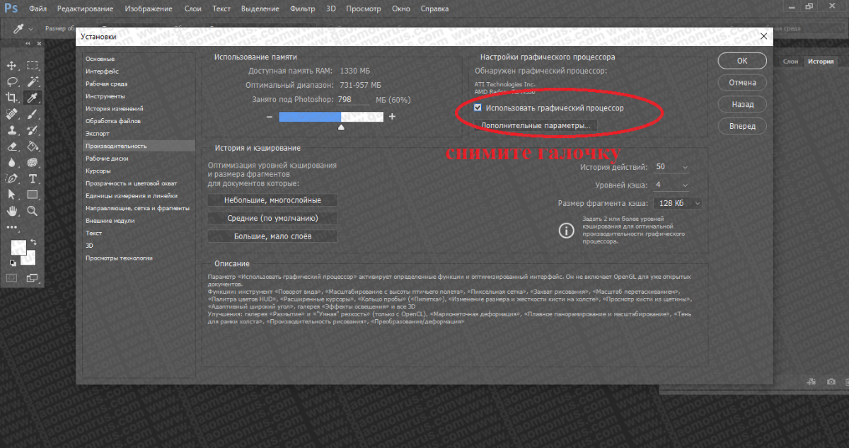Change screen mode icon at toolbox bottom
Screen dimensions: 849x448
click(x=33, y=278)
